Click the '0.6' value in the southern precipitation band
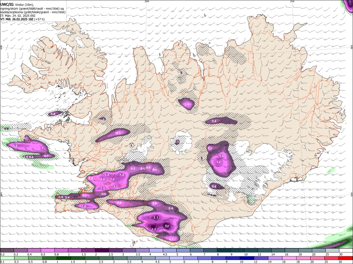The image size is (353, 264). coord(119,203)
